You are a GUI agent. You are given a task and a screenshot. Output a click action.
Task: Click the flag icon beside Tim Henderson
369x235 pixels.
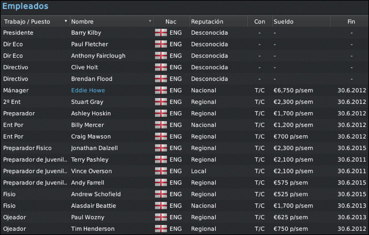161,229
